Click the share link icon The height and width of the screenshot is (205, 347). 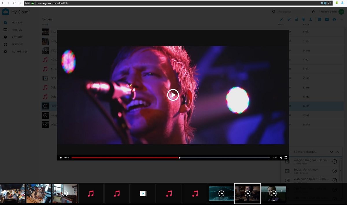[289, 19]
